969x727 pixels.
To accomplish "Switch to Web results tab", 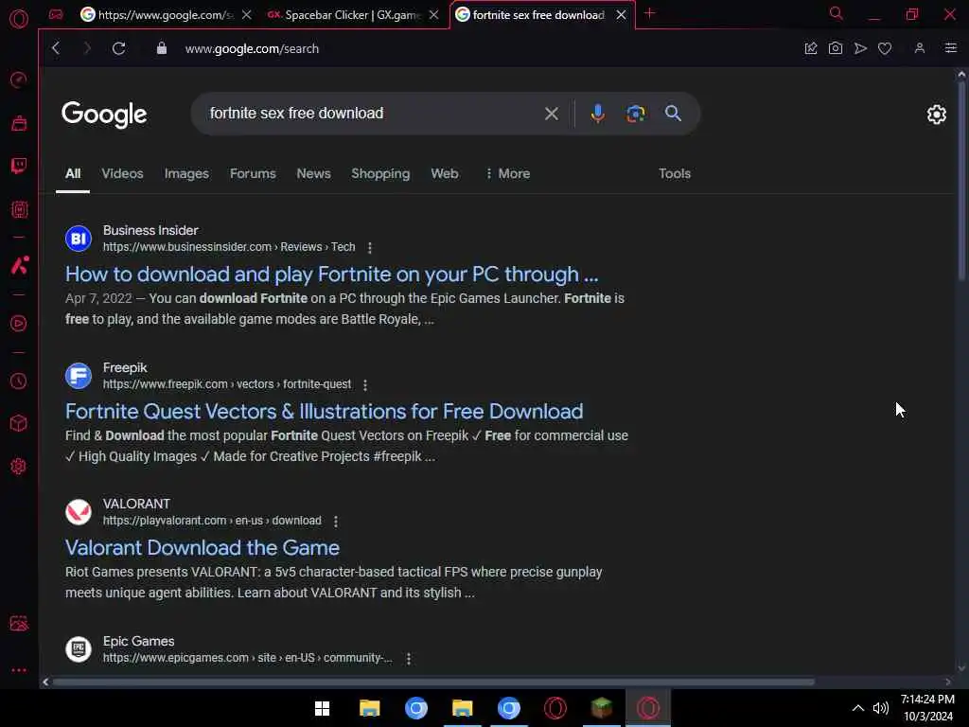I will 445,174.
